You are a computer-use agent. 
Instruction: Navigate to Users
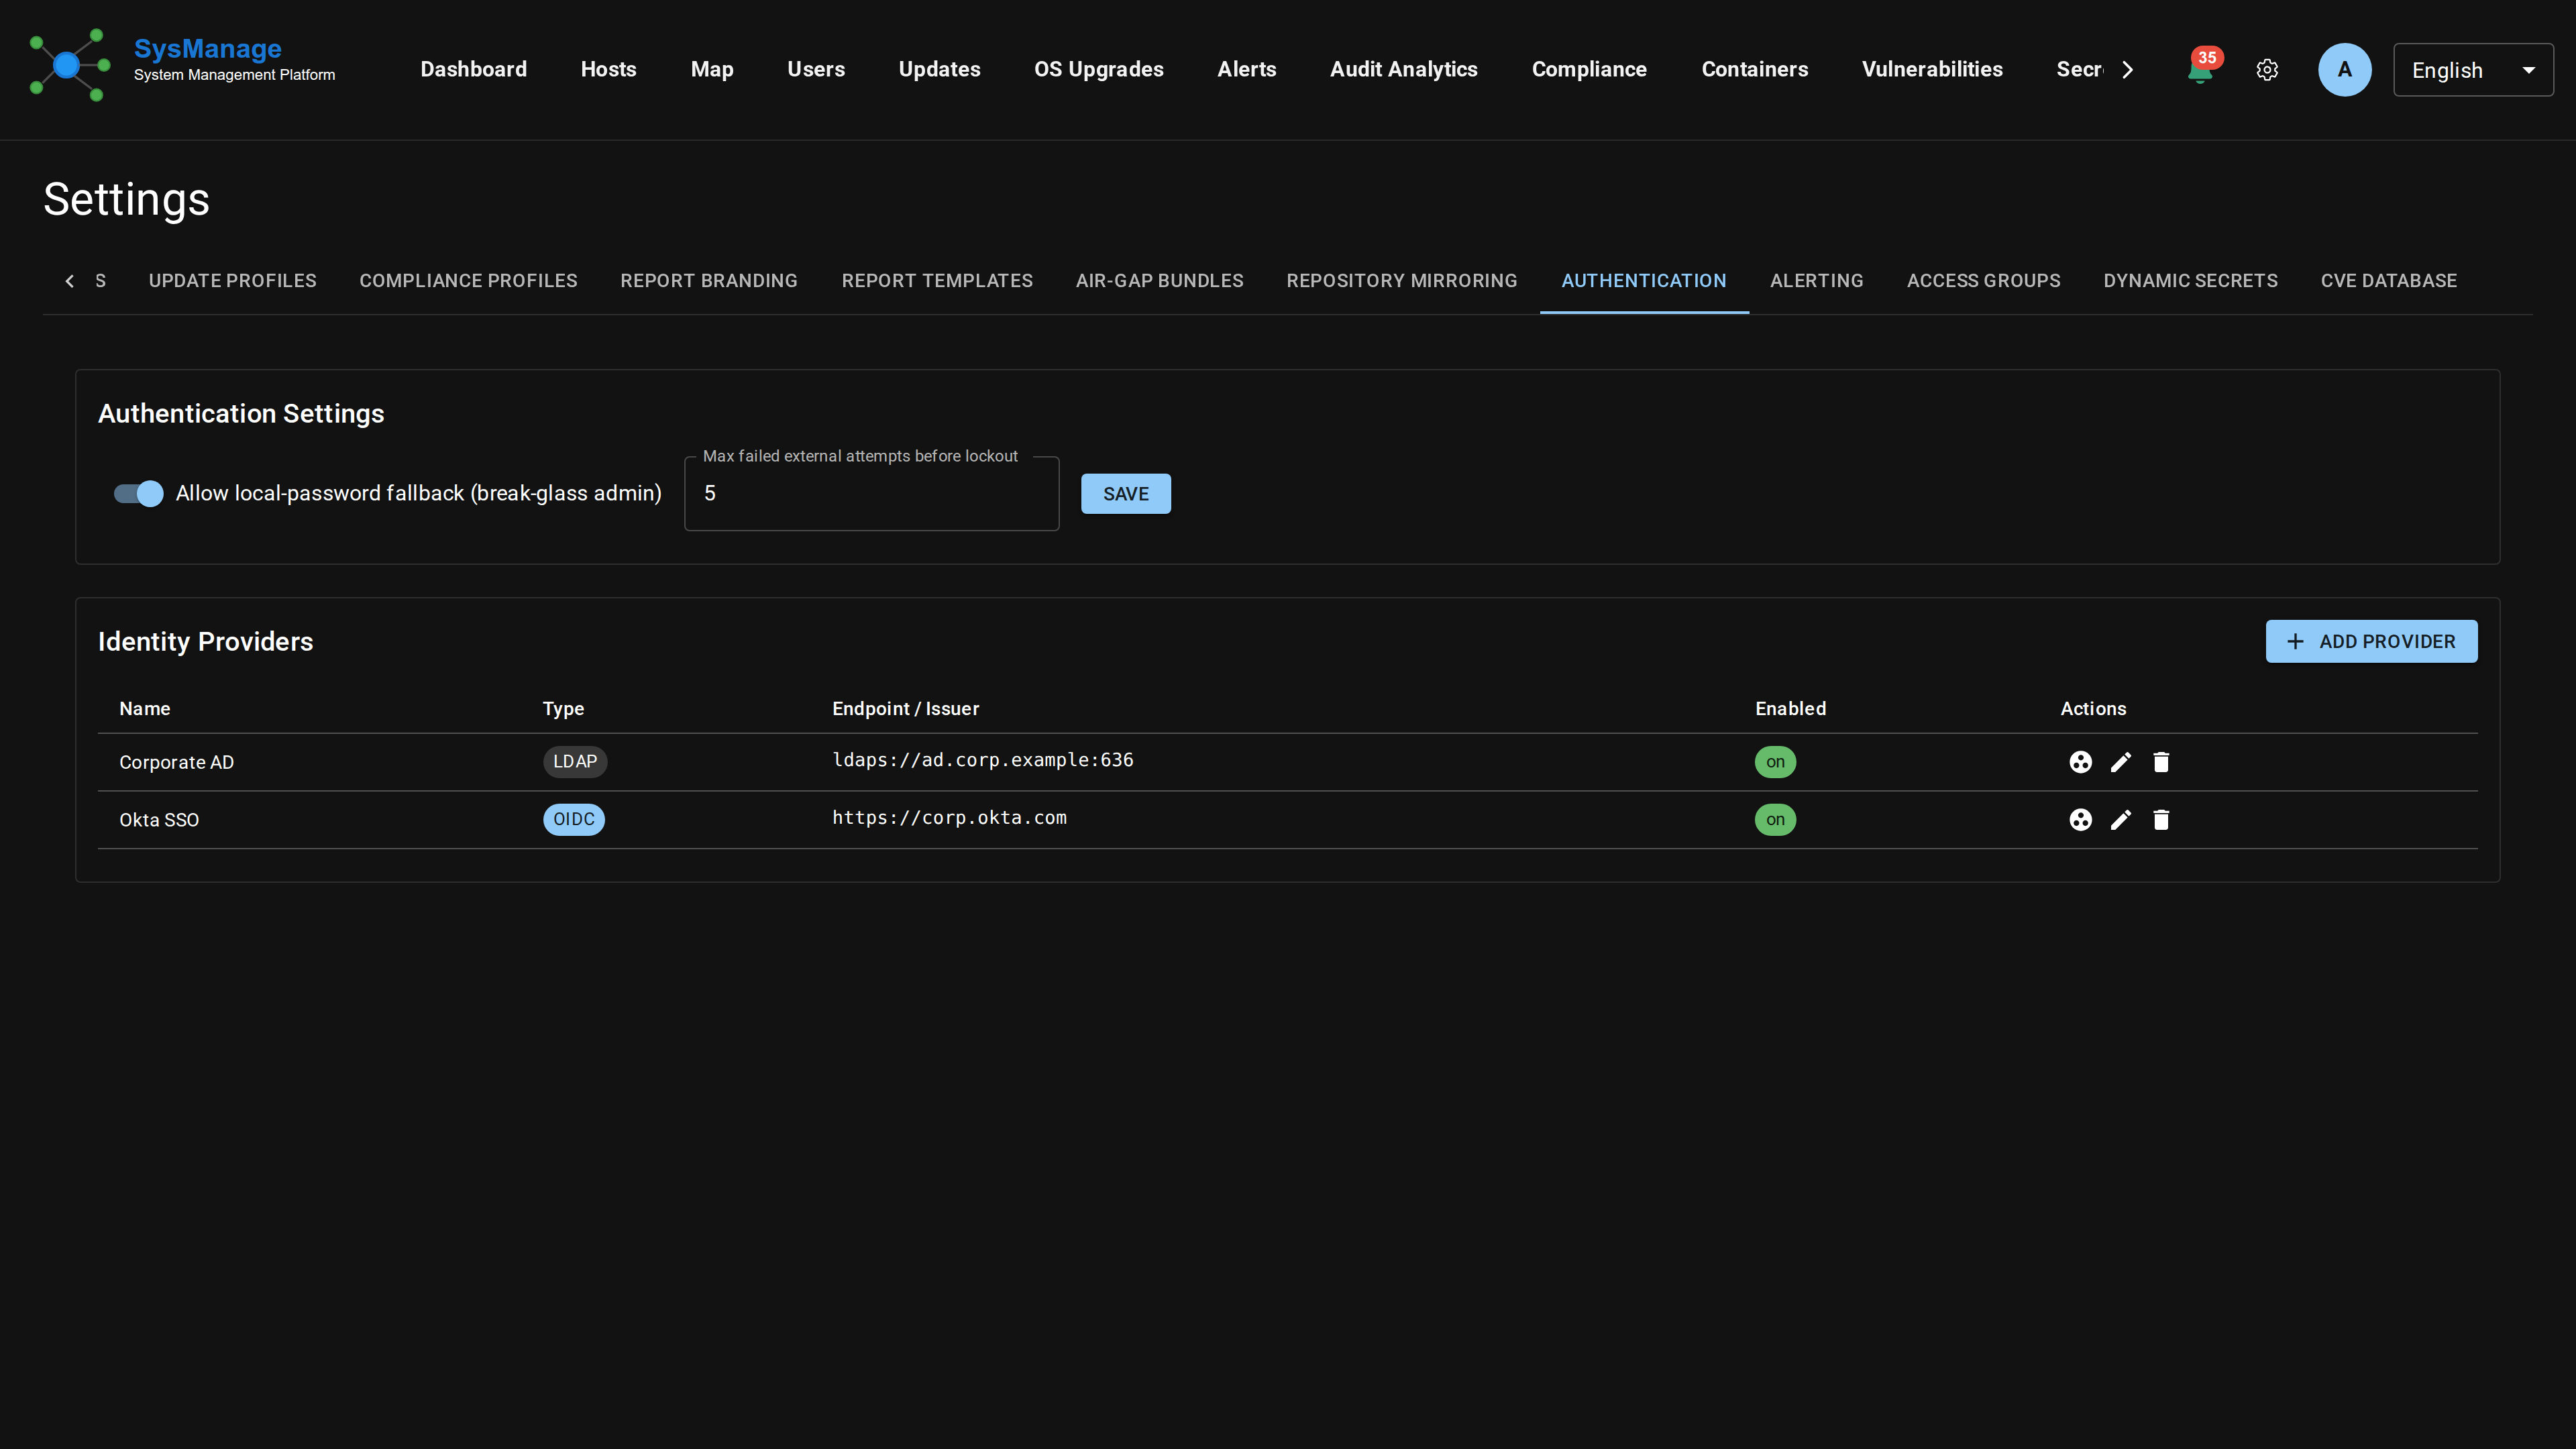click(x=816, y=69)
